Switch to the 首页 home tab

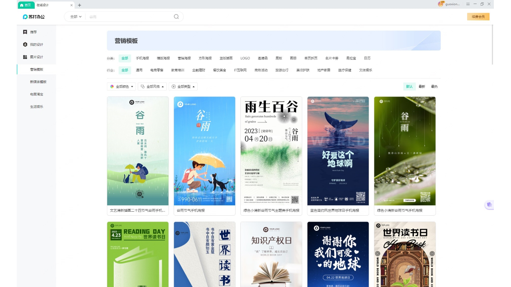point(25,5)
